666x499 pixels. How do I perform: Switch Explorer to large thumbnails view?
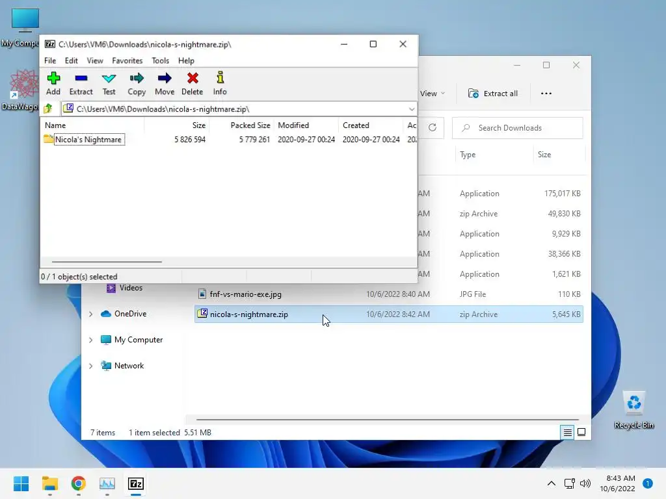pyautogui.click(x=581, y=432)
